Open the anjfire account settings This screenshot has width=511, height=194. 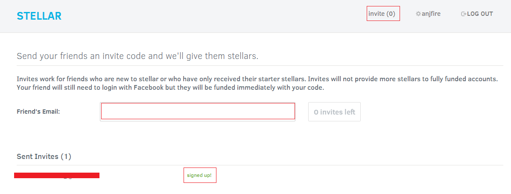(431, 14)
